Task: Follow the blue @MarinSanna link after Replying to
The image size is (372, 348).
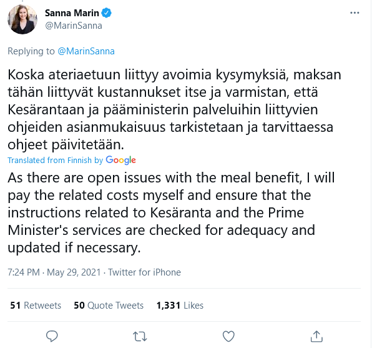Action: point(86,51)
